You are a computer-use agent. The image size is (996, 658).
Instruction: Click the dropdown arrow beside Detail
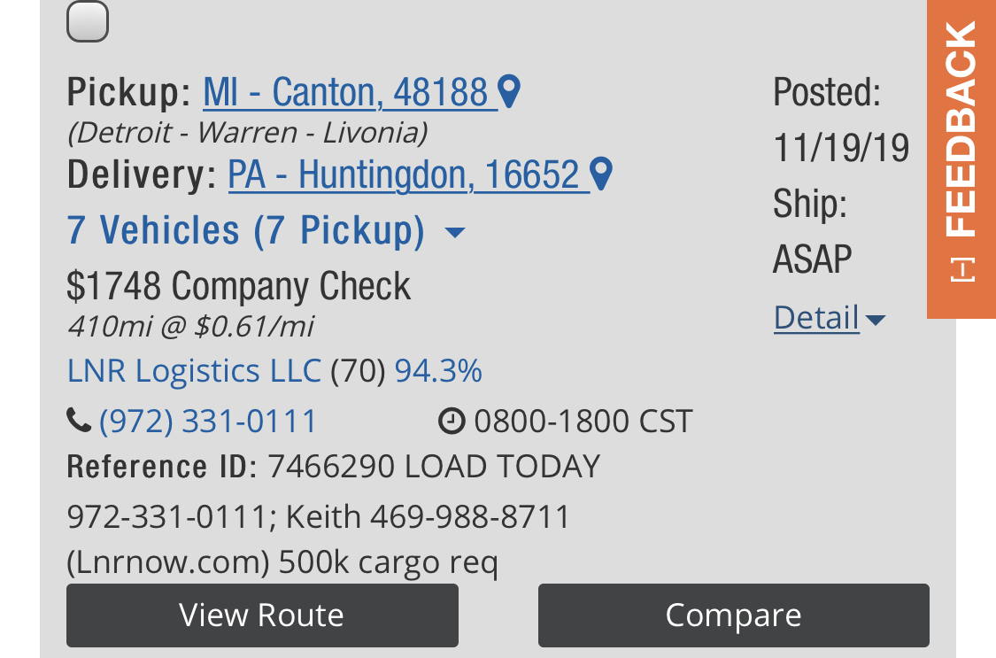[x=876, y=320]
